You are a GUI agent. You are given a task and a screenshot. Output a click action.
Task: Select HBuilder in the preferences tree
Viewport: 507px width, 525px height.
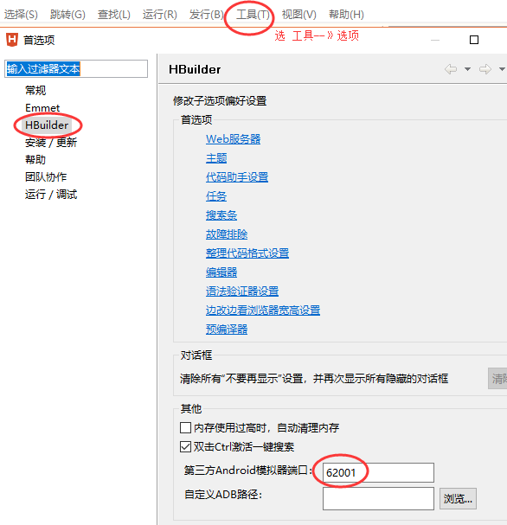point(47,125)
